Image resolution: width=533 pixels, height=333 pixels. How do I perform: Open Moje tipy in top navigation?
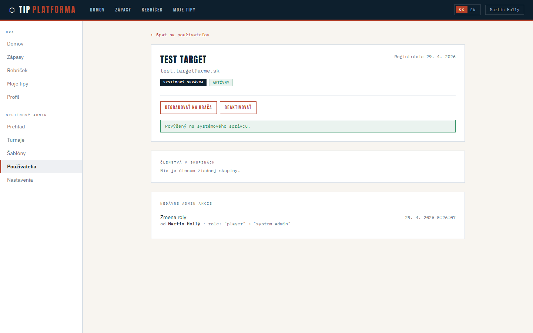[x=184, y=10]
